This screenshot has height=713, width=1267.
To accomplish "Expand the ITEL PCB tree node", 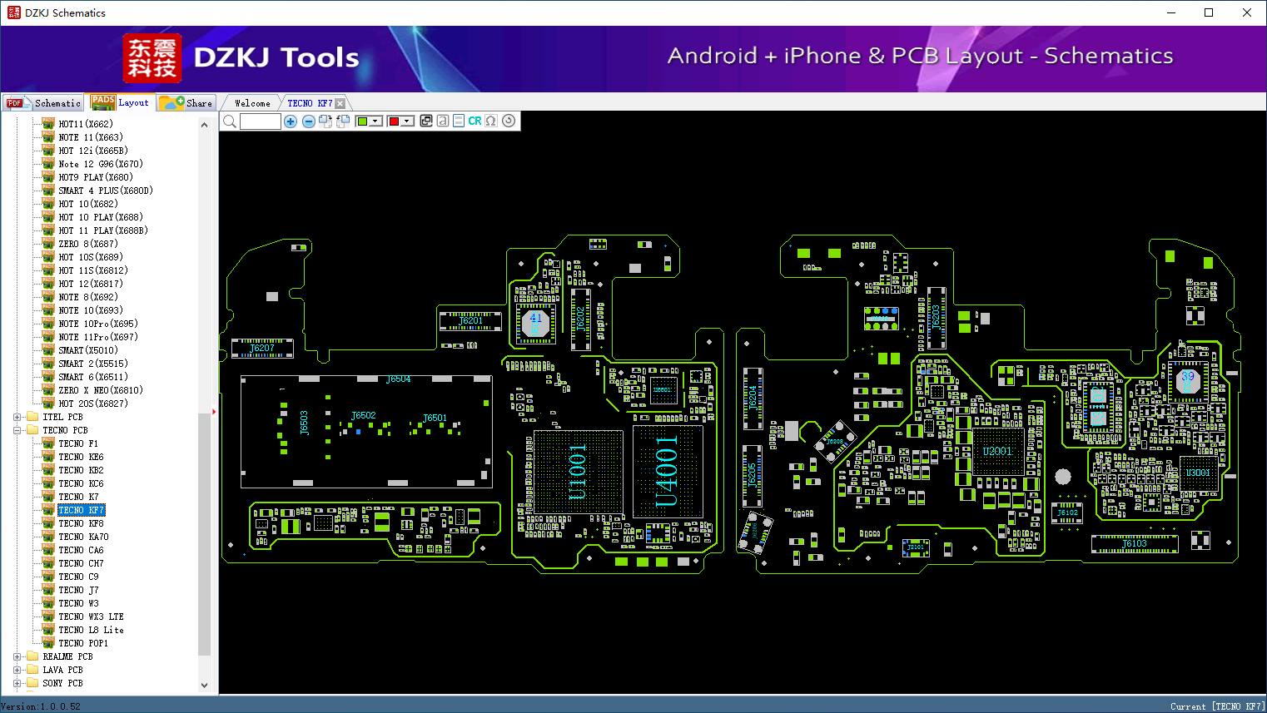I will click(x=17, y=417).
